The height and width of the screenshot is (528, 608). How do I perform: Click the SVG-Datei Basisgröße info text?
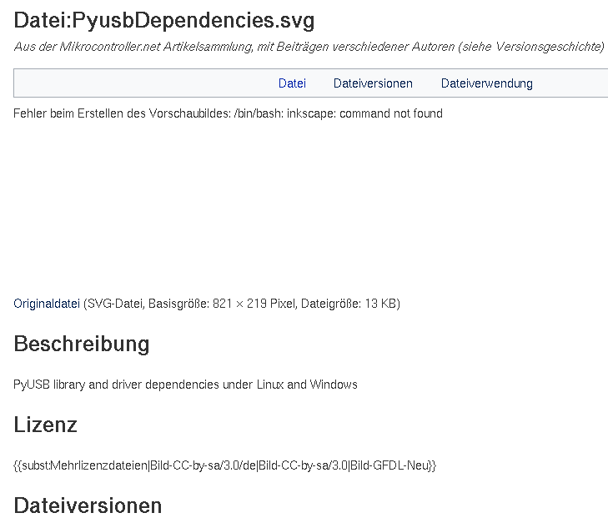click(242, 304)
